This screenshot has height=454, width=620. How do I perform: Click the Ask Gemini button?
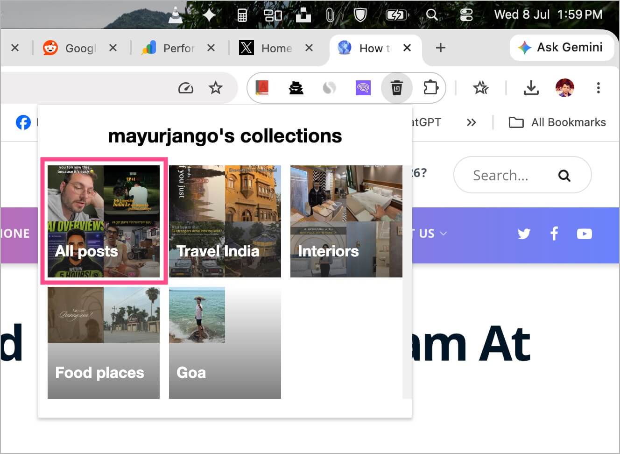coord(562,47)
